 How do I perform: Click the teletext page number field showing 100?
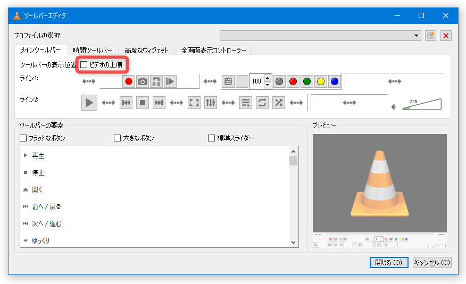click(x=256, y=81)
